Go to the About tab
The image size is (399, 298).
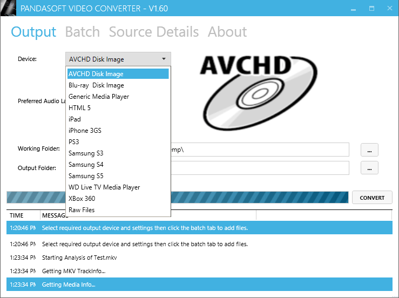coord(227,32)
